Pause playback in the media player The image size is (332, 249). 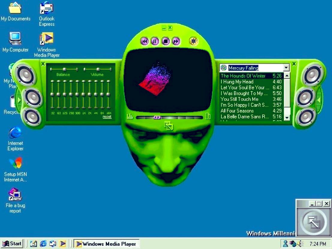click(x=155, y=41)
